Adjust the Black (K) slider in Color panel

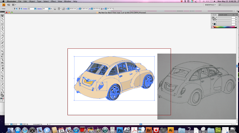[224, 24]
